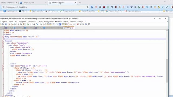This screenshot has width=173, height=97.
Task: Click the Не защищено site info icon
Action: coord(4,7)
